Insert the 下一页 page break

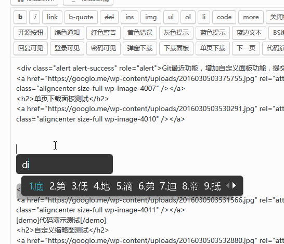[246, 48]
